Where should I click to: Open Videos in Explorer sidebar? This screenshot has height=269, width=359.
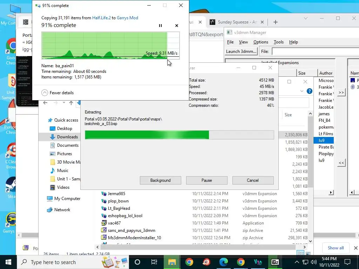[60, 187]
